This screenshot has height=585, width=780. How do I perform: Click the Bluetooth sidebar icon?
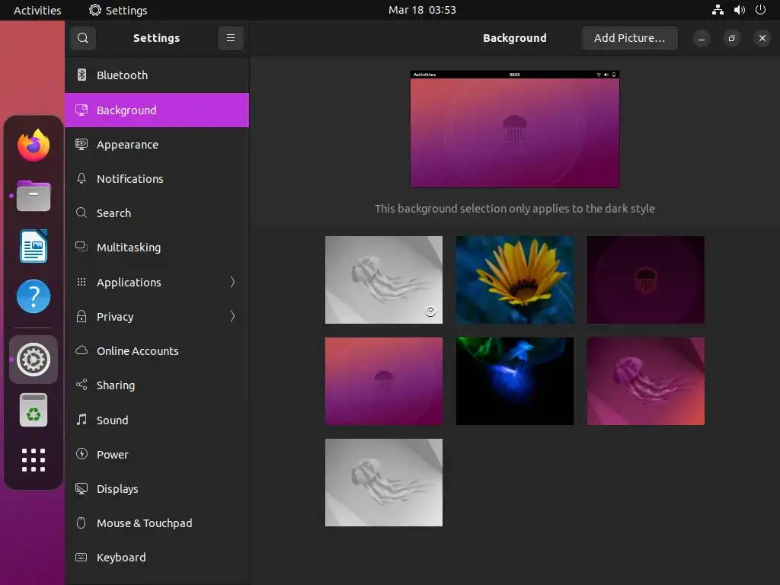(82, 75)
